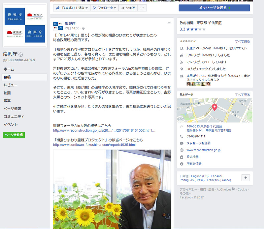Click the info icon beside 所有者情報
Viewport: 264px width, 229px height.
pyautogui.click(x=181, y=164)
